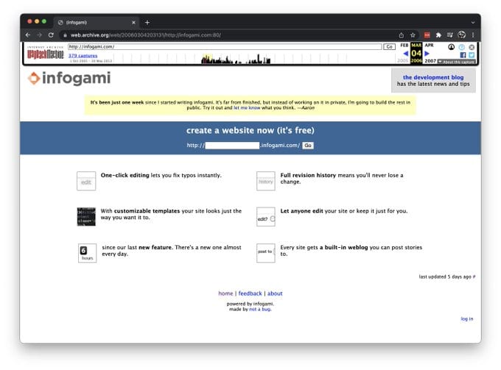The image size is (501, 370).
Task: Share capture on Twitter icon
Action: point(472,55)
